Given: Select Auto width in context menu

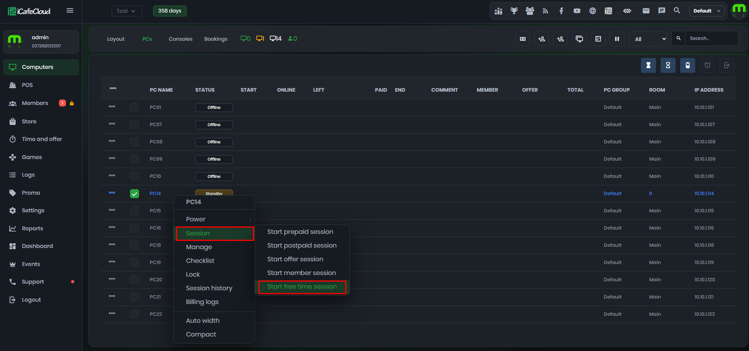Looking at the screenshot, I should point(214,321).
